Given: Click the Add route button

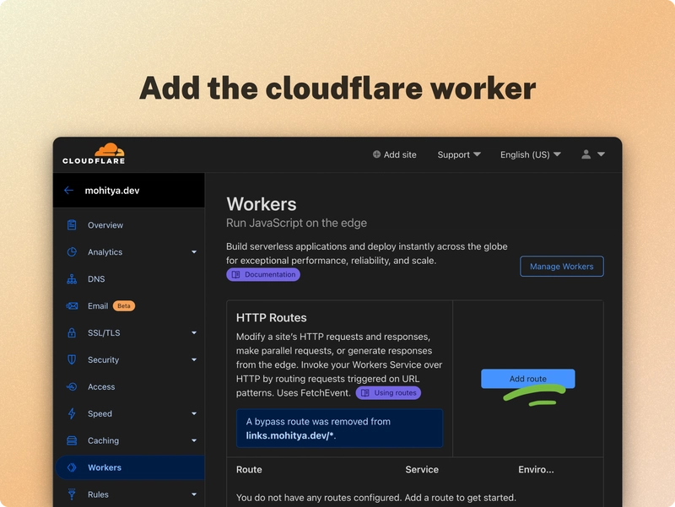Looking at the screenshot, I should pos(528,379).
